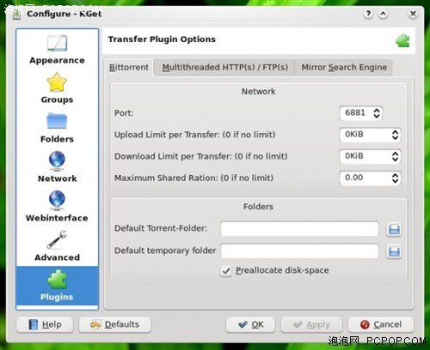The image size is (430, 350).
Task: Switch to Multithreaded HTTP(s) / FTP(s) tab
Action: [x=224, y=68]
